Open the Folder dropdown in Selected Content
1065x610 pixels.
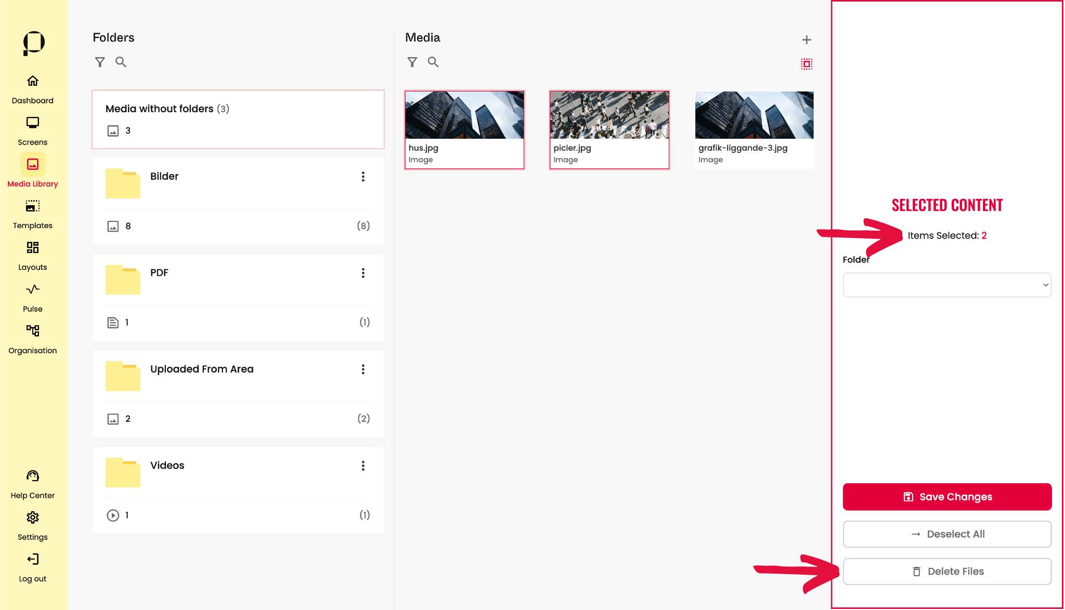point(947,285)
